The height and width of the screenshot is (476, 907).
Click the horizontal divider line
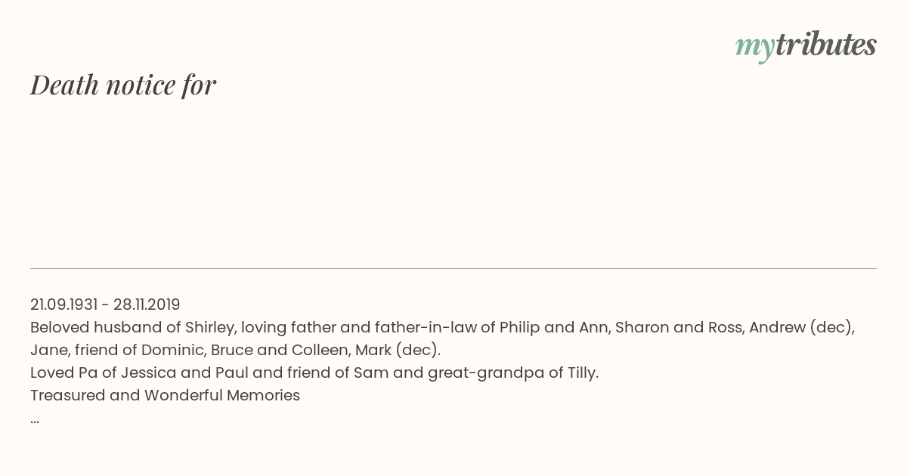pos(453,268)
